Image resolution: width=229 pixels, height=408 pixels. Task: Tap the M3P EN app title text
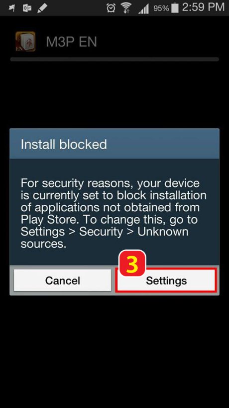click(x=72, y=41)
